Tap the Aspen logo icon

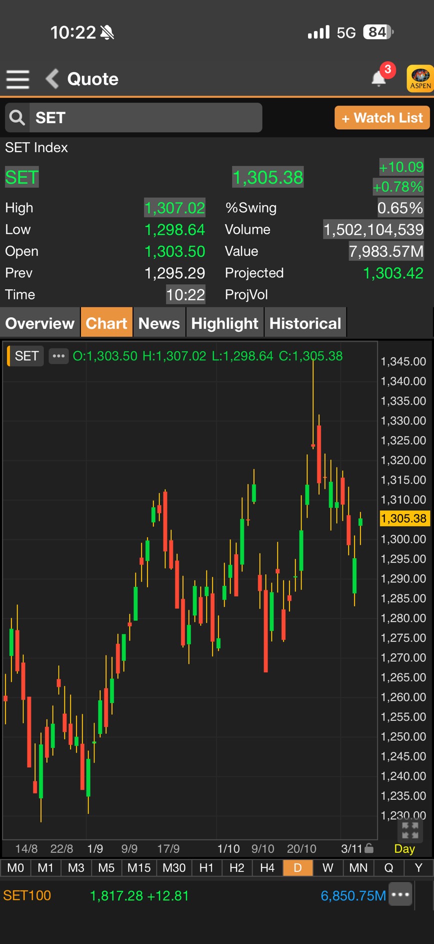click(420, 79)
